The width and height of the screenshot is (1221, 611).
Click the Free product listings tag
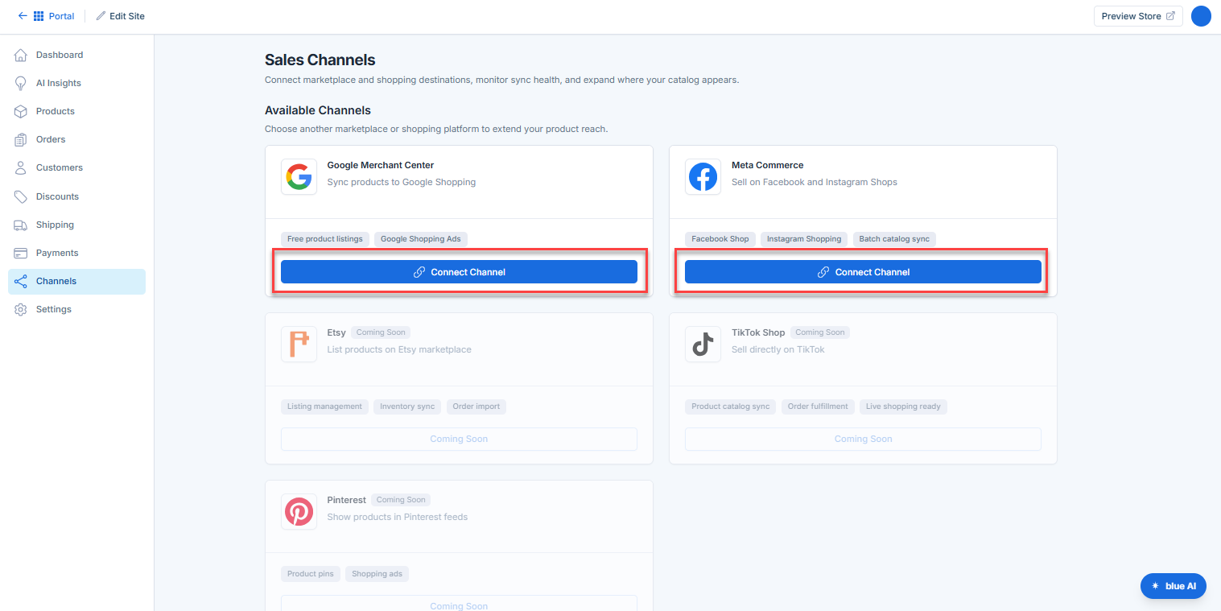pyautogui.click(x=325, y=239)
